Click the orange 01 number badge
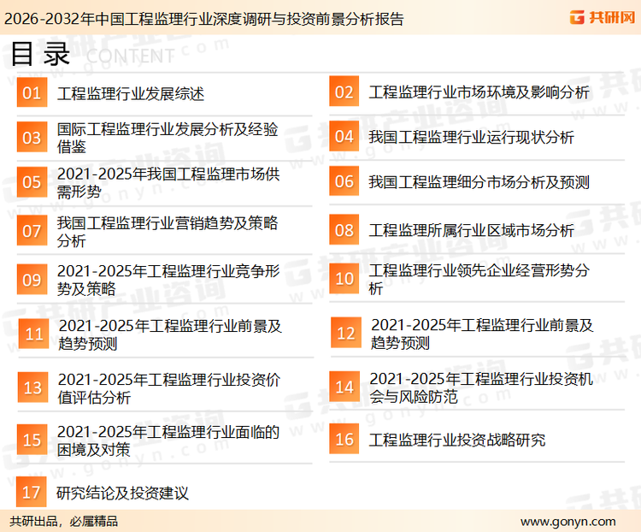This screenshot has height=532, width=641. click(x=32, y=92)
